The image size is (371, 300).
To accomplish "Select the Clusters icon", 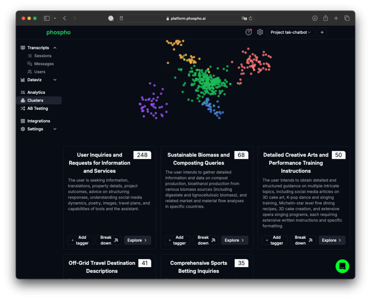I will 23,100.
